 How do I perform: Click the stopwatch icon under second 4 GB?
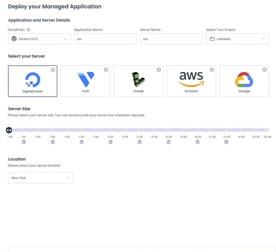point(82,142)
